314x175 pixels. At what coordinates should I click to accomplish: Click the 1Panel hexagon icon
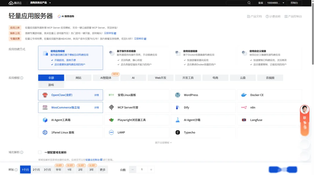tap(45, 132)
